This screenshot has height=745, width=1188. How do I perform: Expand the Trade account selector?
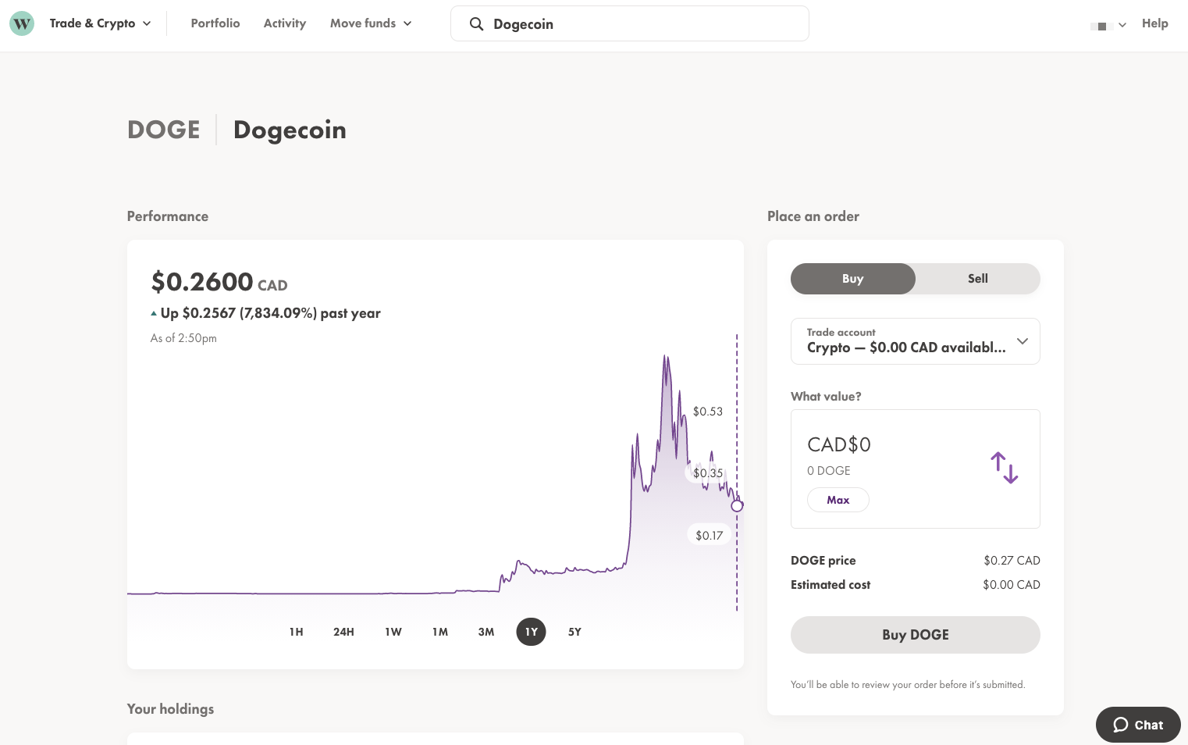click(x=916, y=341)
